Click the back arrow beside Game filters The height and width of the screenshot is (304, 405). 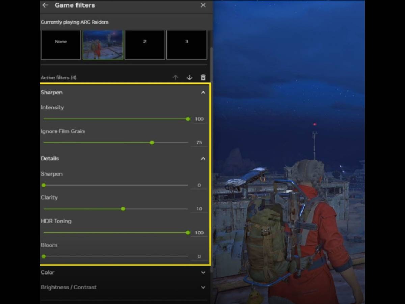coord(45,5)
